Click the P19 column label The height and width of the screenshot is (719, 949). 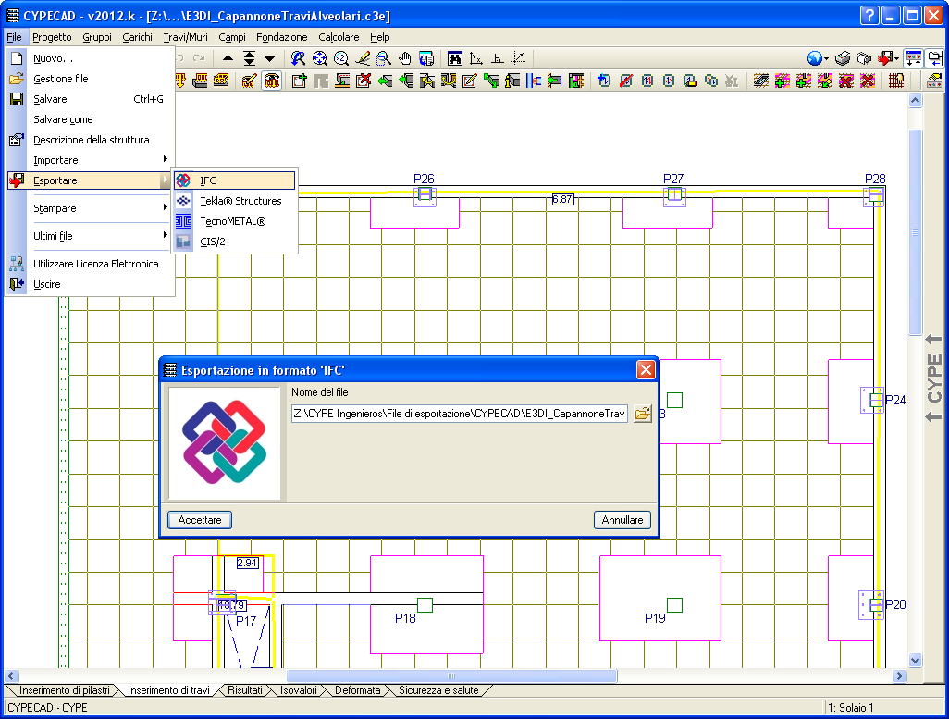pos(655,618)
